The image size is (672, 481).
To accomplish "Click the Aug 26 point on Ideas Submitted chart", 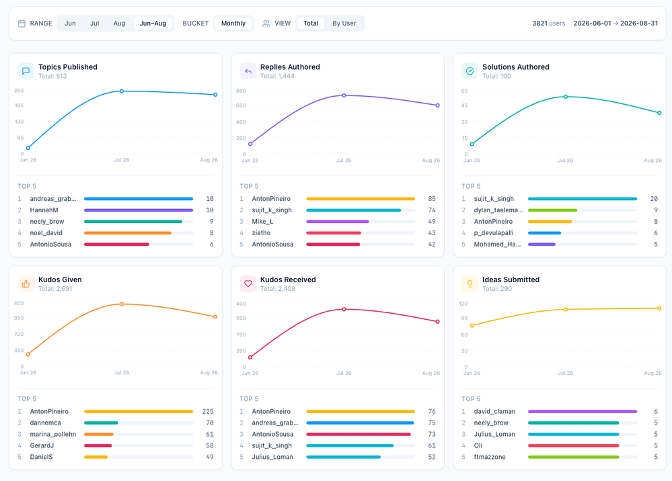I will 659,308.
